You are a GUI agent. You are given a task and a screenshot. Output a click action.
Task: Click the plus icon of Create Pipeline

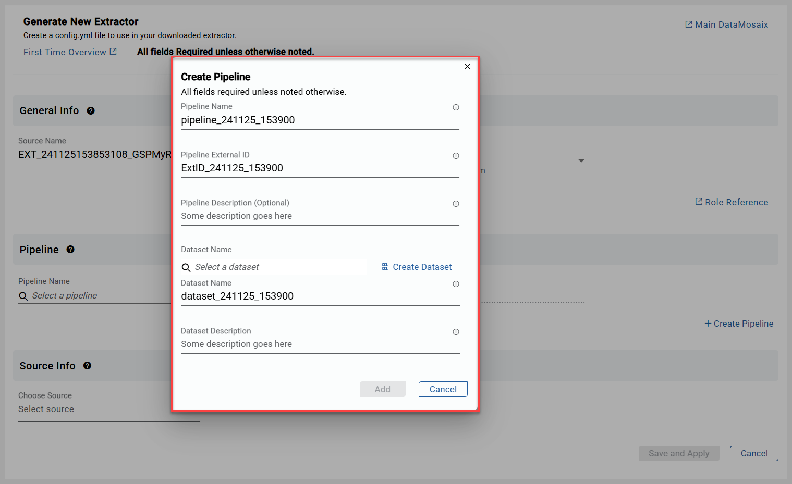point(708,324)
